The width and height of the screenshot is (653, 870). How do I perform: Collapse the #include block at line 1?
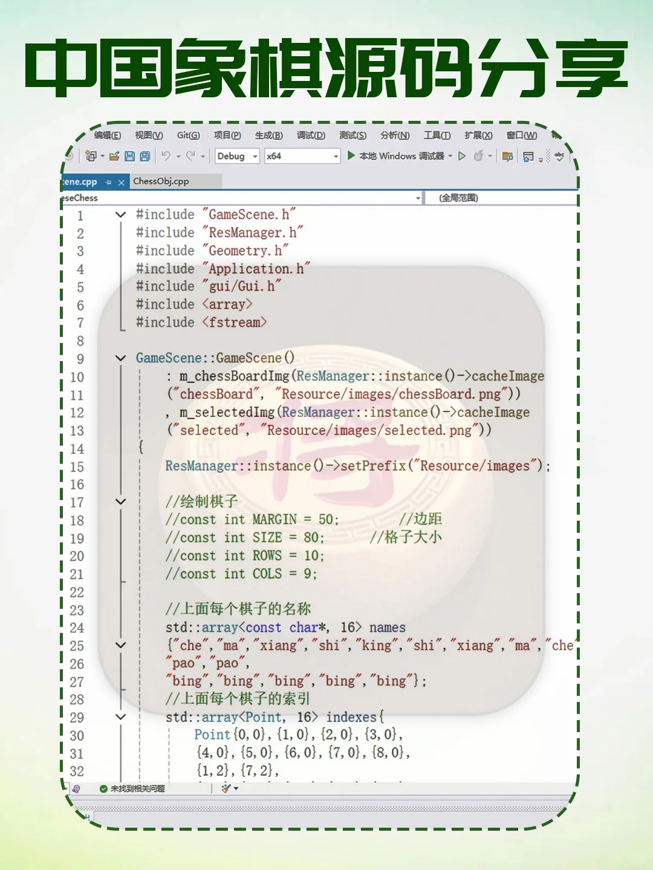coord(120,214)
